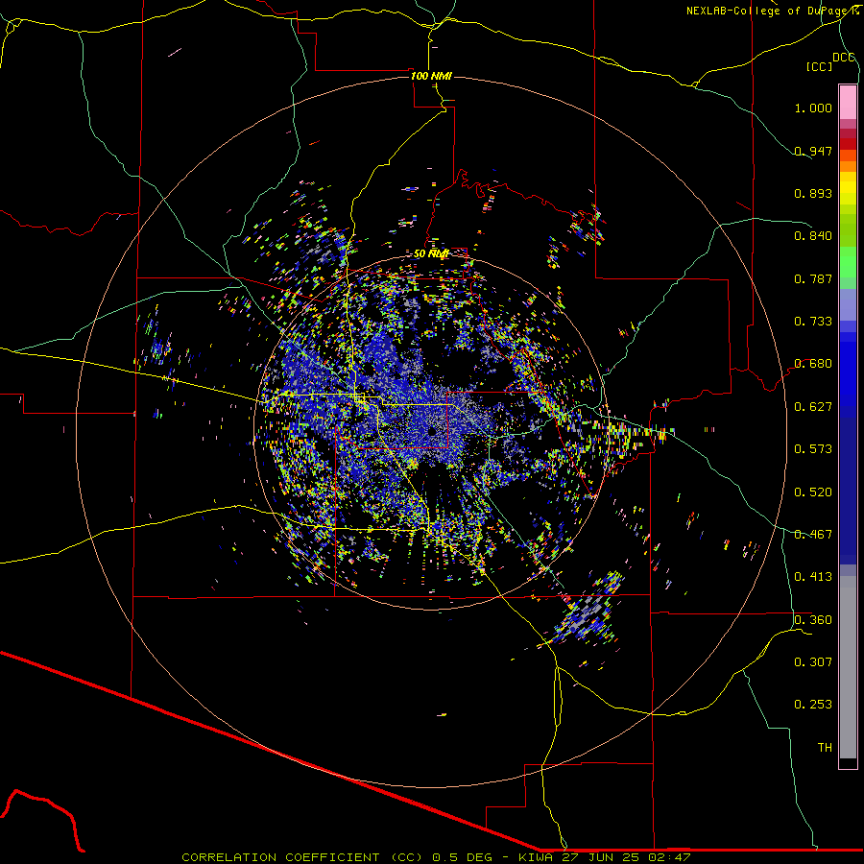Click the black radar site dot at center
864x864 pixels.
click(x=433, y=431)
